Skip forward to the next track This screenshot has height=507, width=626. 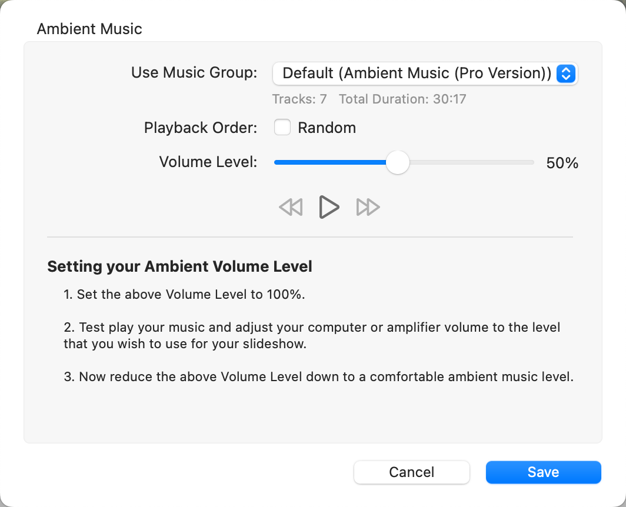368,207
